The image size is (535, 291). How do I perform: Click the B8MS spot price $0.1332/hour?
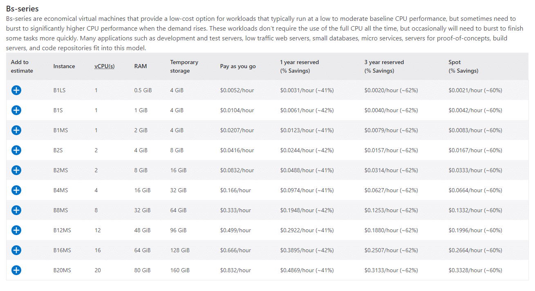tap(475, 210)
